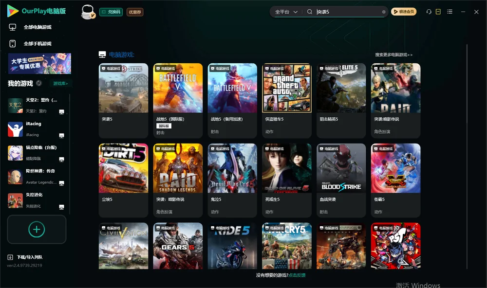
Task: Click 失控进化 game icon in sidebar
Action: click(x=15, y=200)
